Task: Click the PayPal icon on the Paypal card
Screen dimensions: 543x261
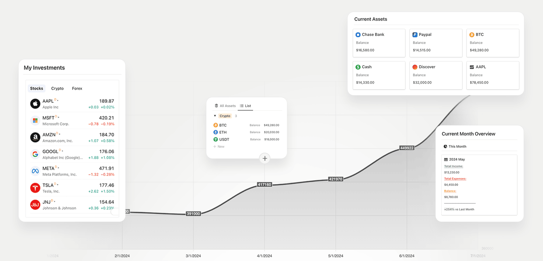Action: coord(415,34)
